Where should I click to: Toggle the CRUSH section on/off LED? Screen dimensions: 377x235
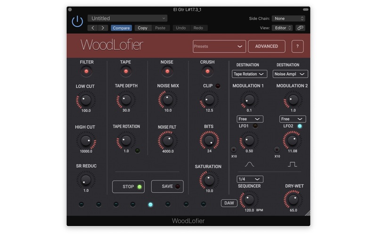point(207,71)
